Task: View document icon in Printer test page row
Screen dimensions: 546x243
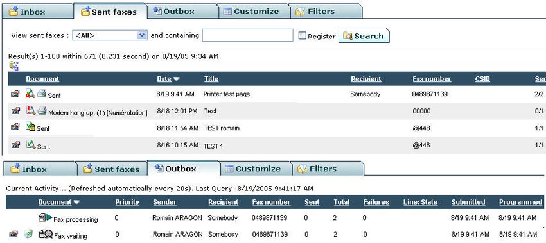Action: point(30,93)
